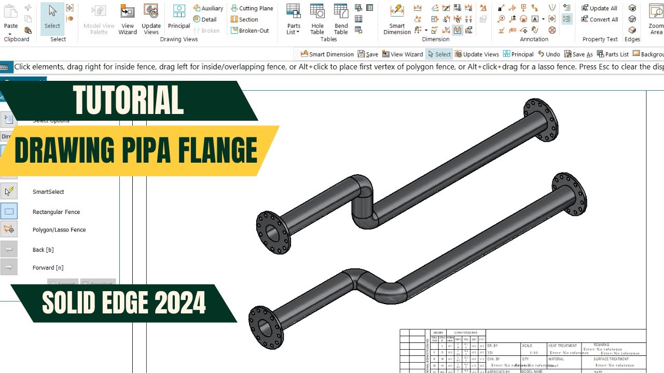Click Parts List in quick access bar

click(x=613, y=54)
